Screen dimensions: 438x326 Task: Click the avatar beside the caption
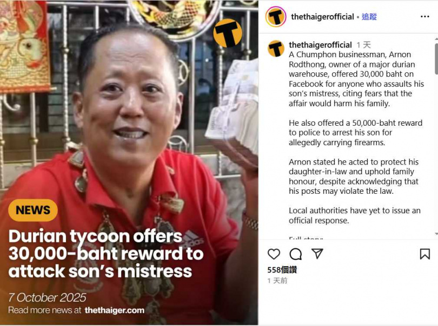[276, 49]
